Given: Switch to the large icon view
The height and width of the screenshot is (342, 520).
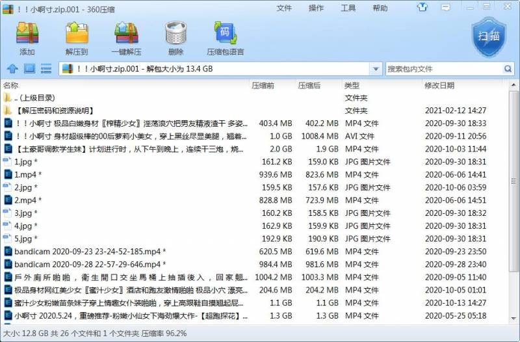Looking at the screenshot, I should click(29, 69).
